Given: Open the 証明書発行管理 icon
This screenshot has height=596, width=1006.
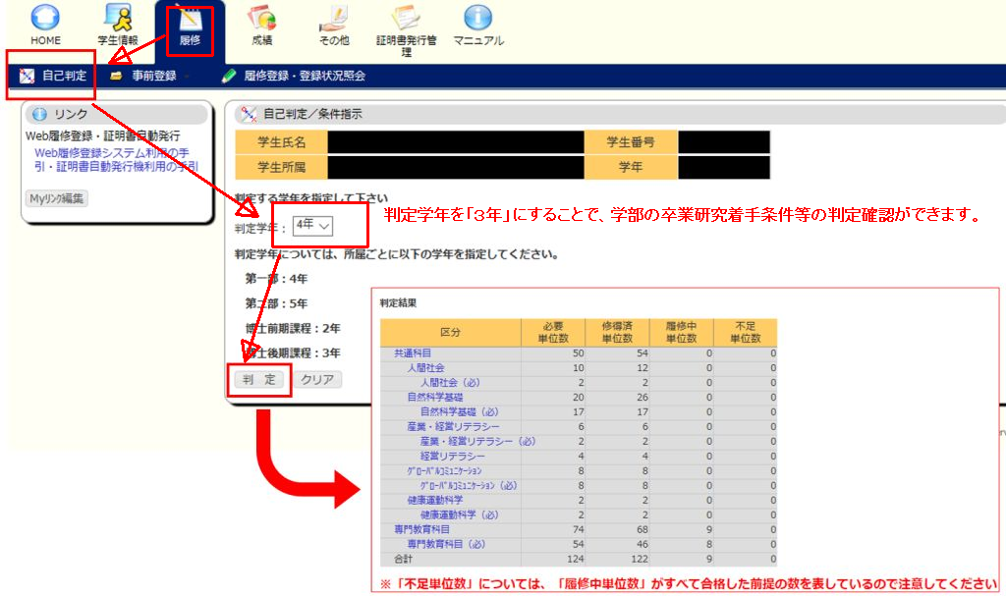Looking at the screenshot, I should pyautogui.click(x=406, y=18).
